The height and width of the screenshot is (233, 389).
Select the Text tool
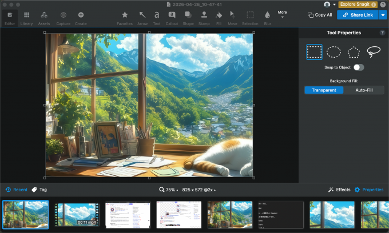point(157,18)
